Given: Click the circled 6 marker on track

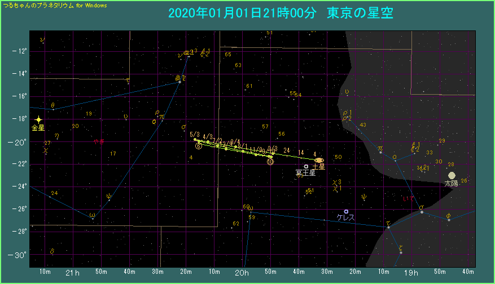Looking at the screenshot, I should [199, 146].
